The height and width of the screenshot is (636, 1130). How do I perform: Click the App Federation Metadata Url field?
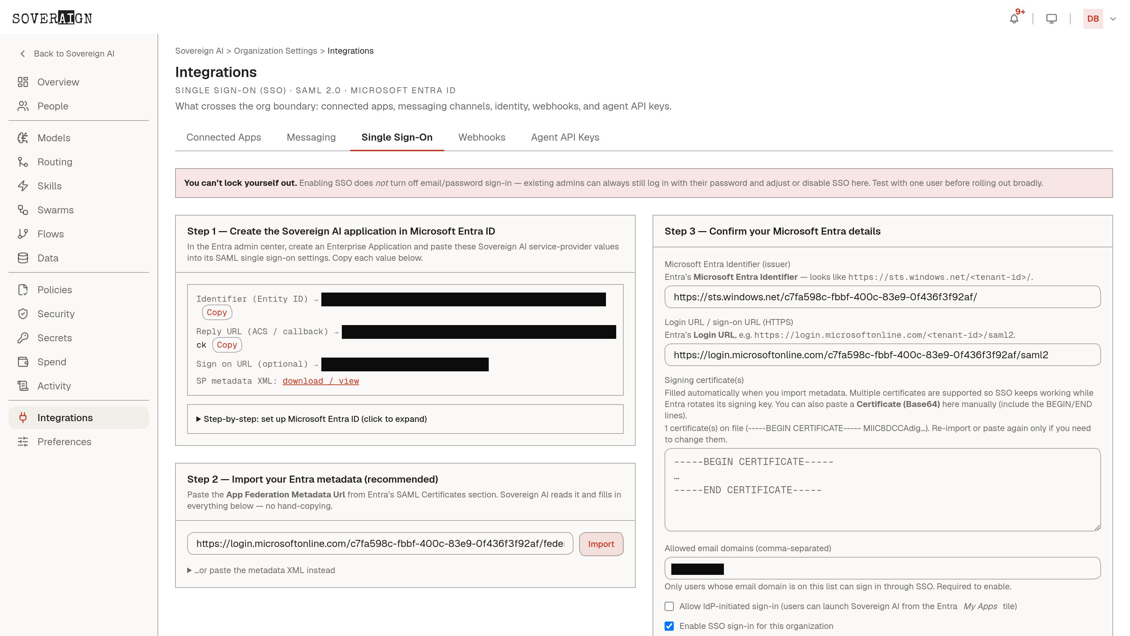pos(380,543)
